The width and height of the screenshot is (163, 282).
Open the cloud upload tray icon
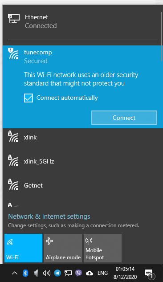pyautogui.click(x=90, y=274)
